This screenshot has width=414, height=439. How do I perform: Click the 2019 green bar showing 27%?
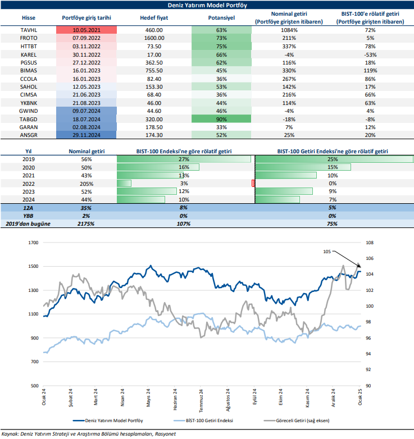[x=184, y=159]
